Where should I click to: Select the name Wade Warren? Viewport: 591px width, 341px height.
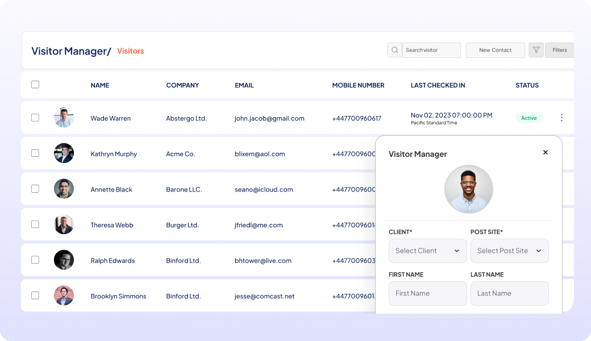(110, 118)
